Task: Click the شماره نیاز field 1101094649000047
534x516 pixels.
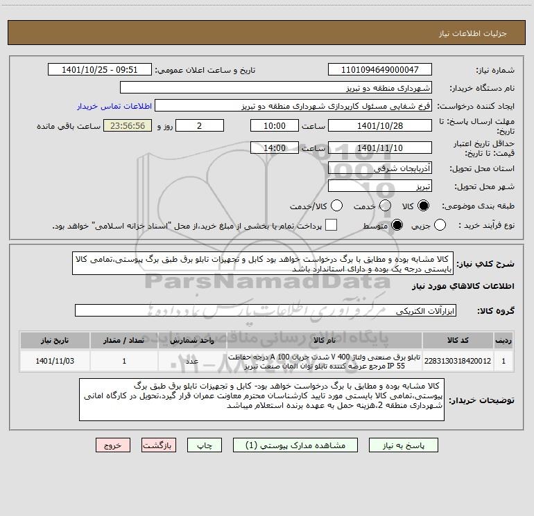Action: click(x=380, y=70)
